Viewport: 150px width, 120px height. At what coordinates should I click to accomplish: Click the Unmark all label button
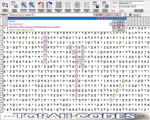click(x=87, y=10)
